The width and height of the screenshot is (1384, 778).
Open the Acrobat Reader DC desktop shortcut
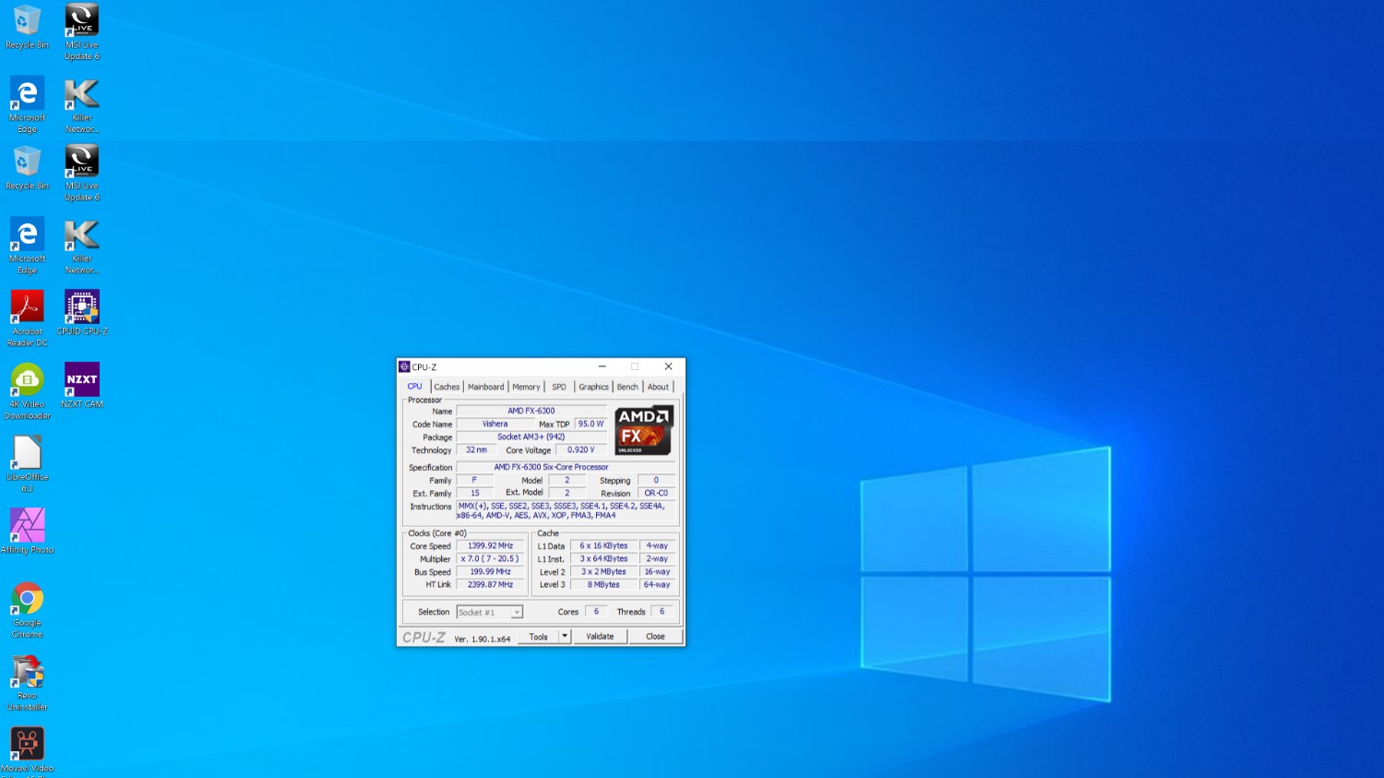tap(27, 318)
